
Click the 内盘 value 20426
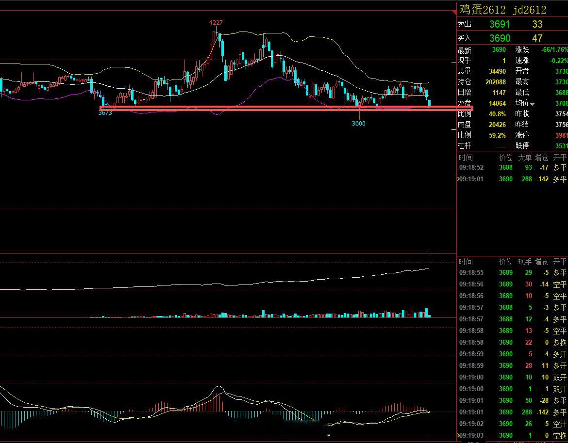coord(497,125)
